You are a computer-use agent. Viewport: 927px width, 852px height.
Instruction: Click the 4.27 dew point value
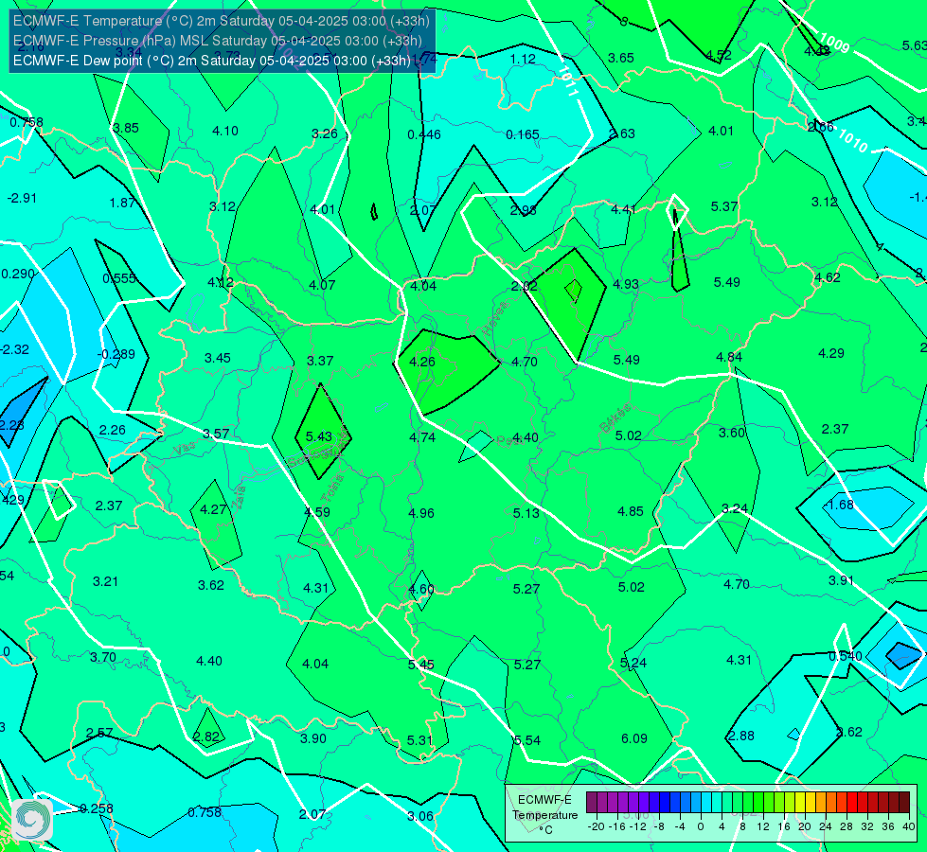(x=213, y=509)
